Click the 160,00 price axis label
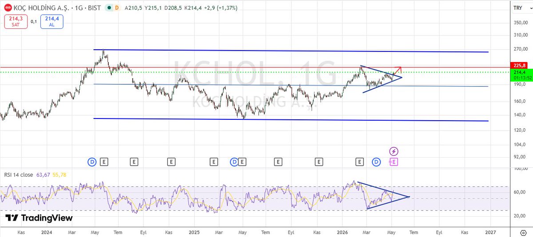The width and height of the screenshot is (533, 237). coord(521,101)
